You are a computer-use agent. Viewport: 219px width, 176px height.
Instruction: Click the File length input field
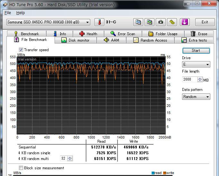pyautogui.click(x=189, y=79)
